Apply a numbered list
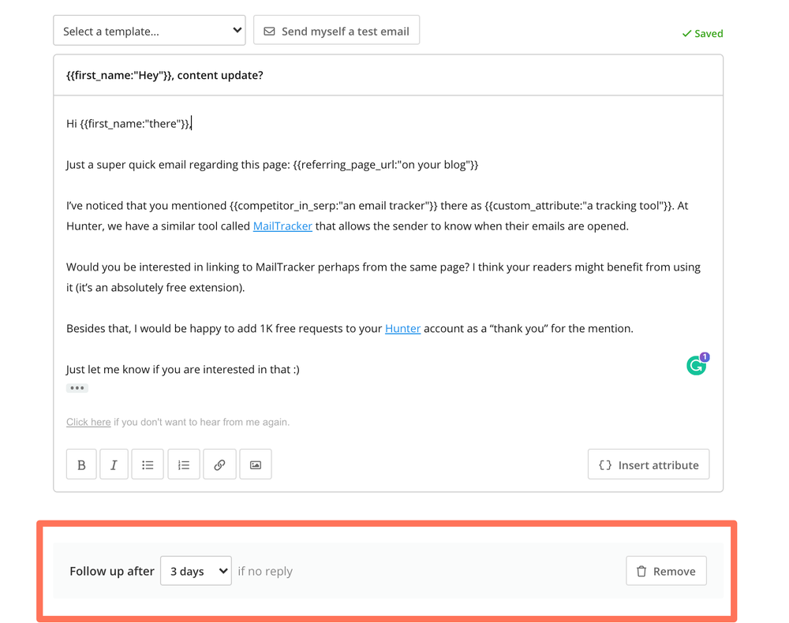Image resolution: width=789 pixels, height=623 pixels. [183, 464]
